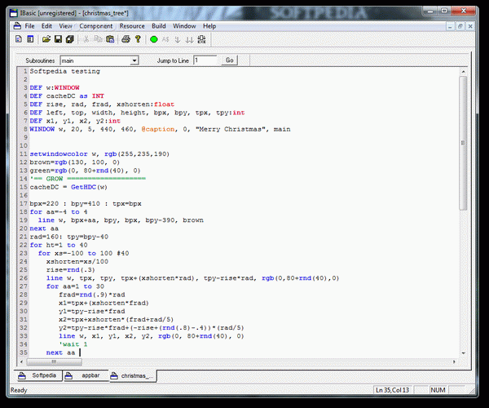The height and width of the screenshot is (408, 489).
Task: Click the Go button
Action: [230, 60]
